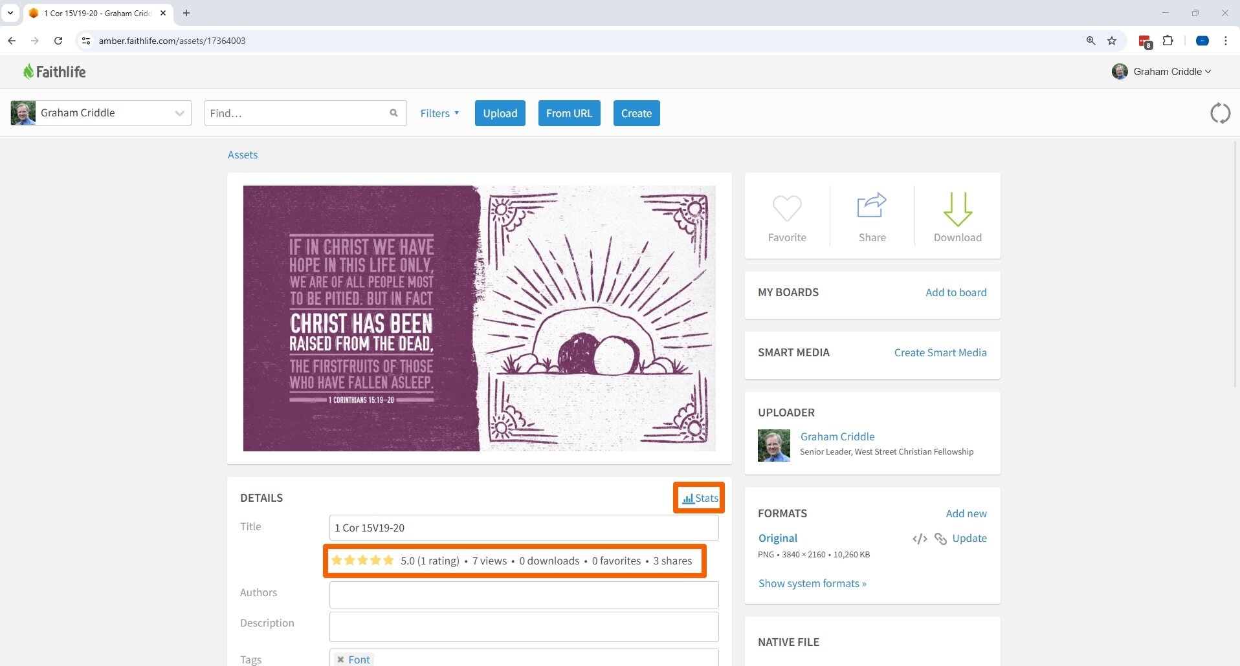Click the Authors input field
Image resolution: width=1240 pixels, height=666 pixels.
[524, 594]
